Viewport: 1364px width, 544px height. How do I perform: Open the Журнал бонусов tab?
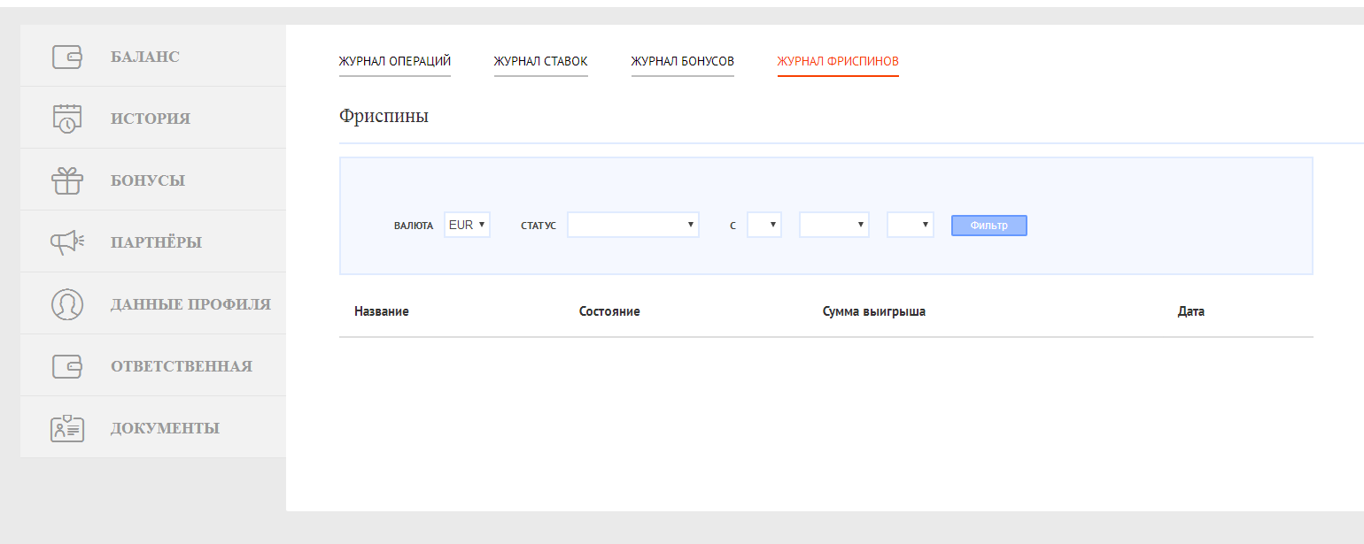pos(682,62)
